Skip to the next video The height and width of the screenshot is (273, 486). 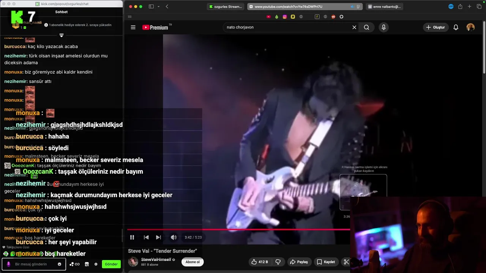tap(158, 237)
